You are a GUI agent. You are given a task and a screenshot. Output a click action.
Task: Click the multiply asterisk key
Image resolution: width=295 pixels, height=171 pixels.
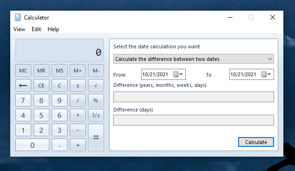tap(78, 115)
